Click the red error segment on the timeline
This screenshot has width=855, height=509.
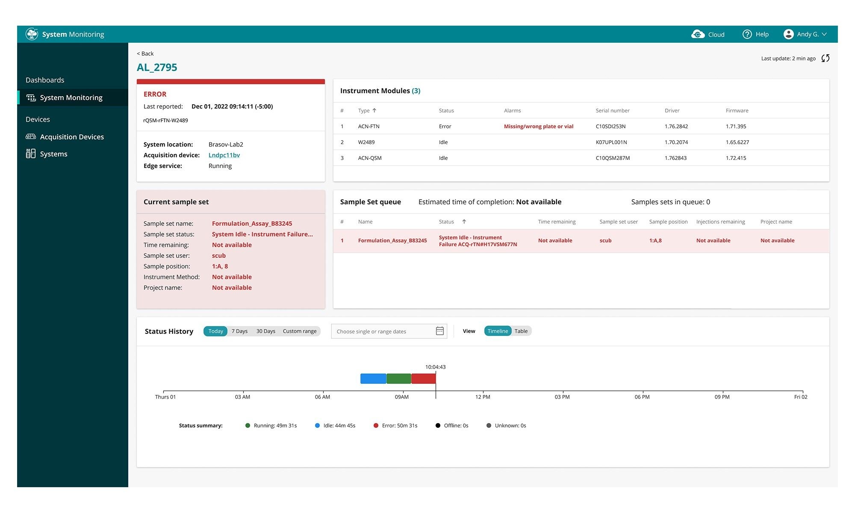coord(423,378)
